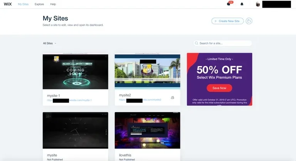Select the mysite2 campus thumbnail
This screenshot has width=296, height=161.
pyautogui.click(x=148, y=71)
